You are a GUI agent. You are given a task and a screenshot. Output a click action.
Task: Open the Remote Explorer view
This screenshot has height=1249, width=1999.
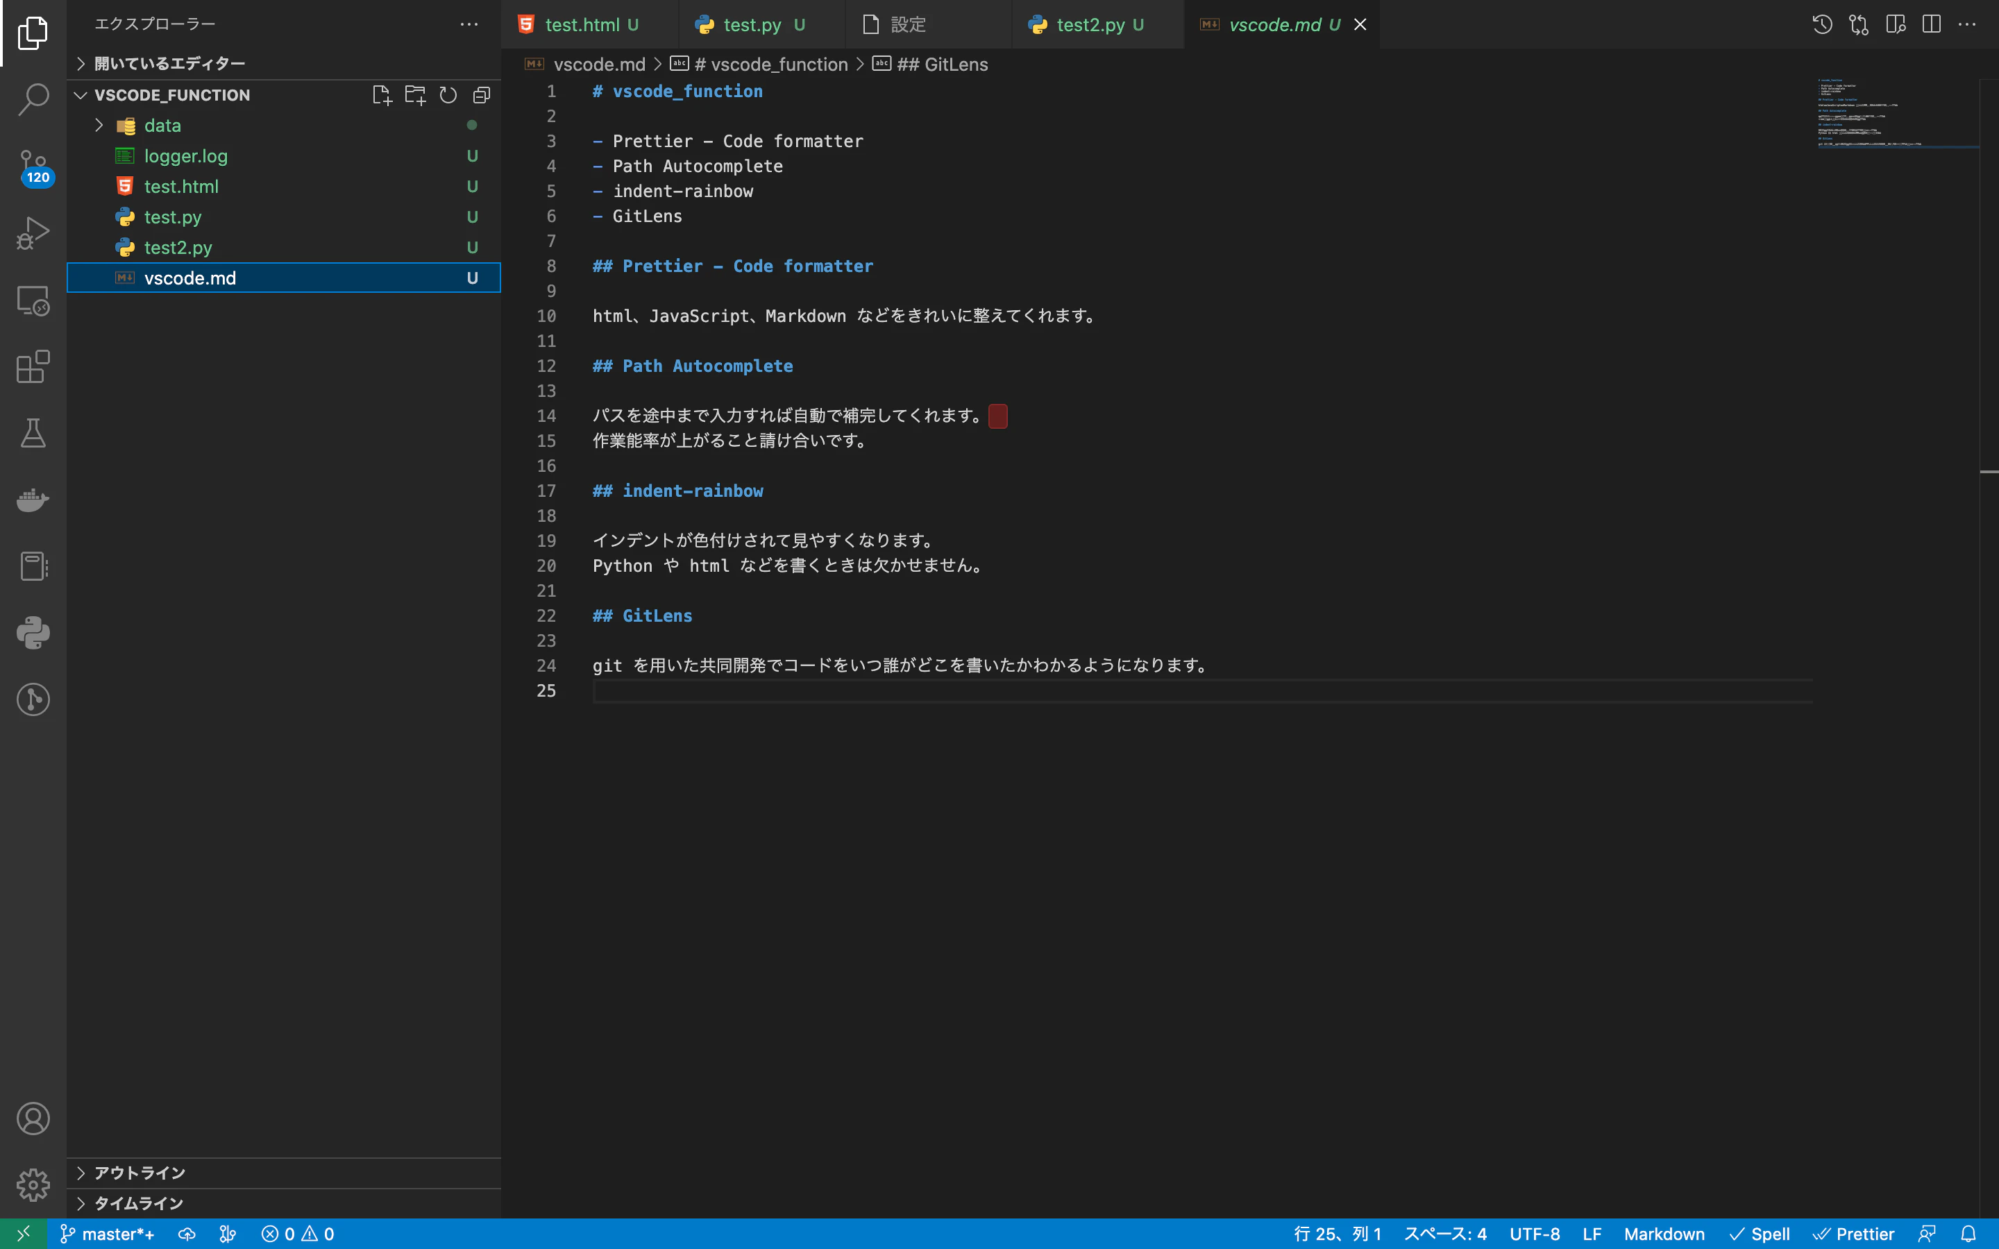click(33, 300)
